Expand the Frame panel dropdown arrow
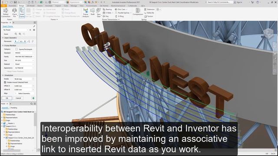The image size is (278, 156). pyautogui.click(x=57, y=19)
